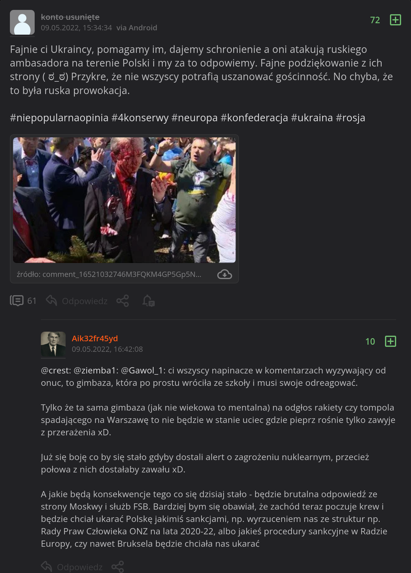Open the #rosja hashtag
Screen dimensions: 411x573
(x=350, y=118)
